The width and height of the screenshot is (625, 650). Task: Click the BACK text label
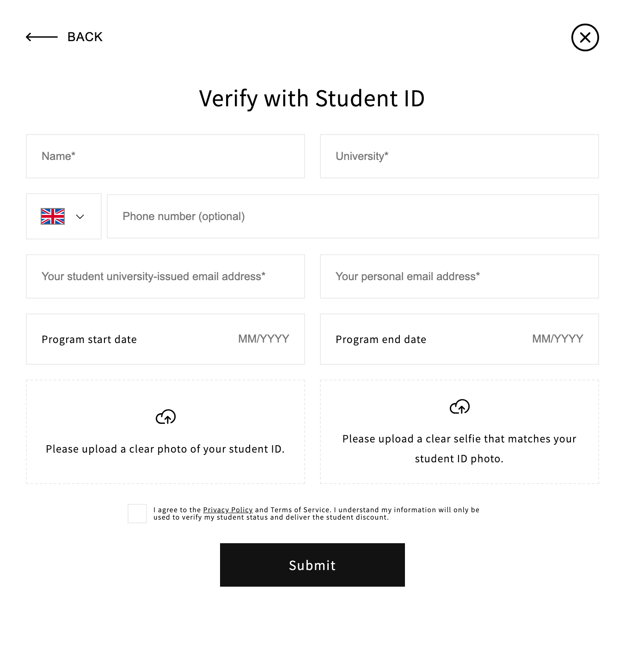pos(85,37)
